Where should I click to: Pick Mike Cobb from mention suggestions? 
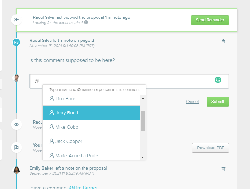click(67, 127)
